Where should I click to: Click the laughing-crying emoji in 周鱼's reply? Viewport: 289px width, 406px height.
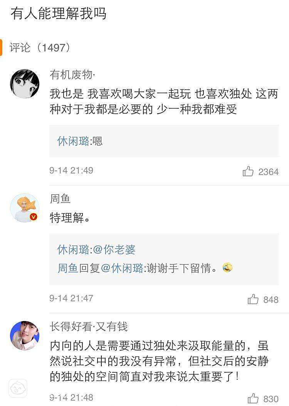(x=228, y=268)
